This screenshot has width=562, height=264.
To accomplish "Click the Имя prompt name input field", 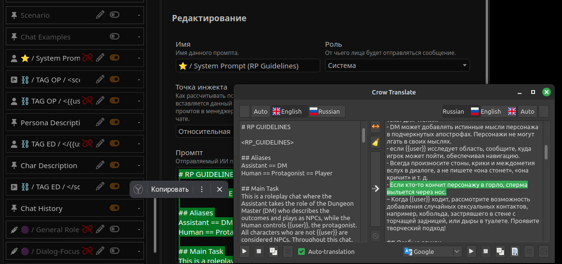I will (248, 66).
